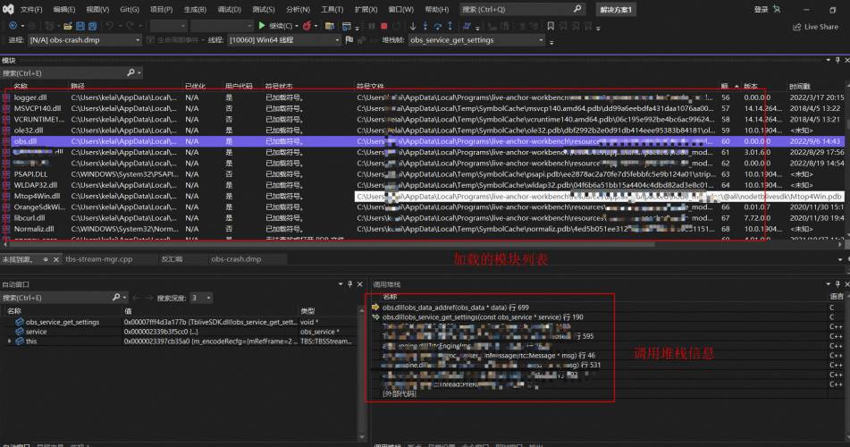850x447 pixels.
Task: Click the window layout toolbar icon
Action: pyautogui.click(x=347, y=26)
